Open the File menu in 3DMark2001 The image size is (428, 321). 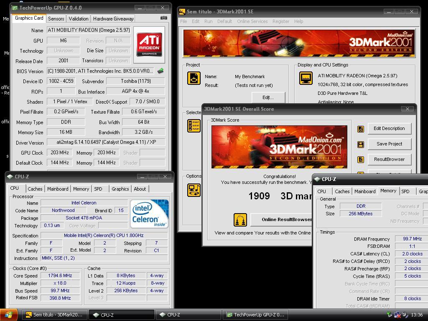point(183,21)
